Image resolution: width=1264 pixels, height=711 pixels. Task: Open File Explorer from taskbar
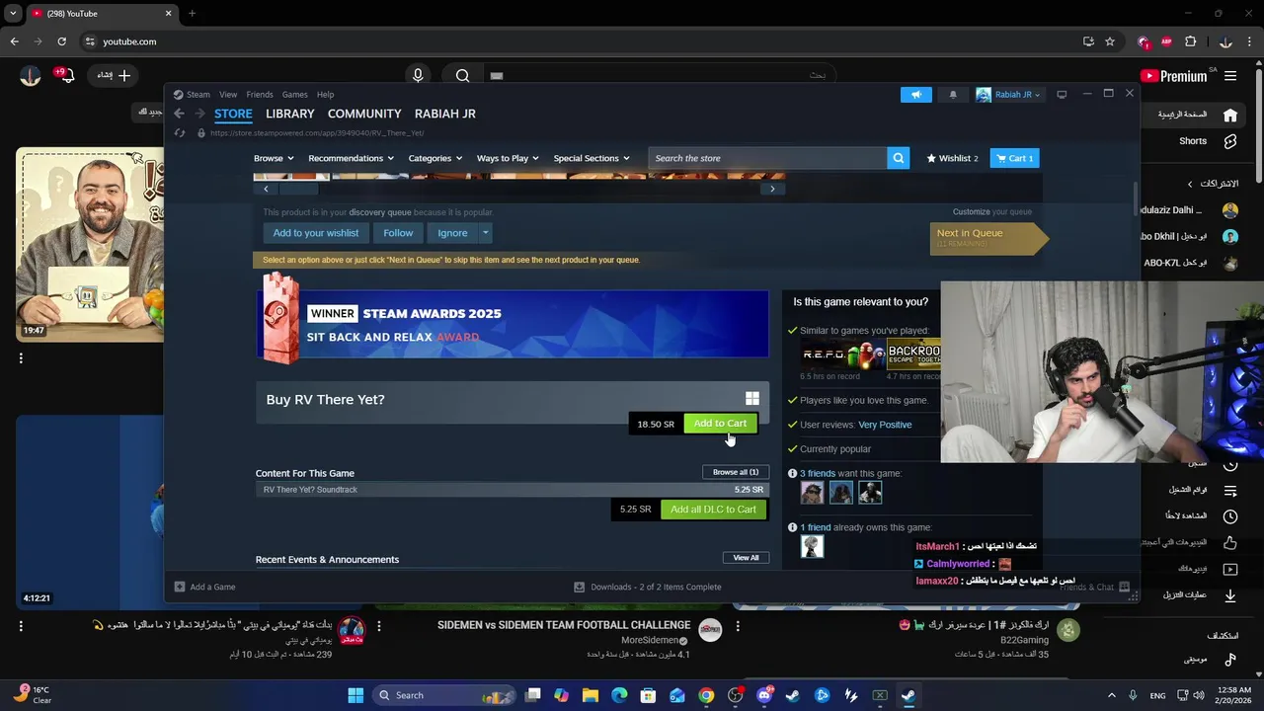tap(591, 695)
